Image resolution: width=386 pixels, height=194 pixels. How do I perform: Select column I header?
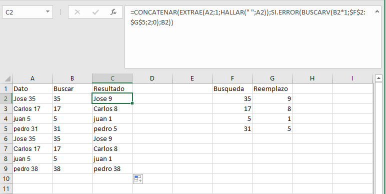352,78
